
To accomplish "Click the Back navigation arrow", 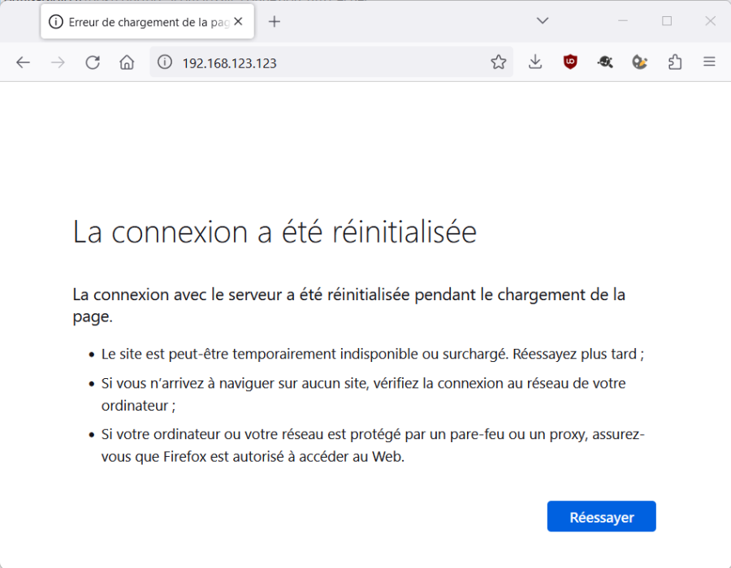I will click(23, 62).
